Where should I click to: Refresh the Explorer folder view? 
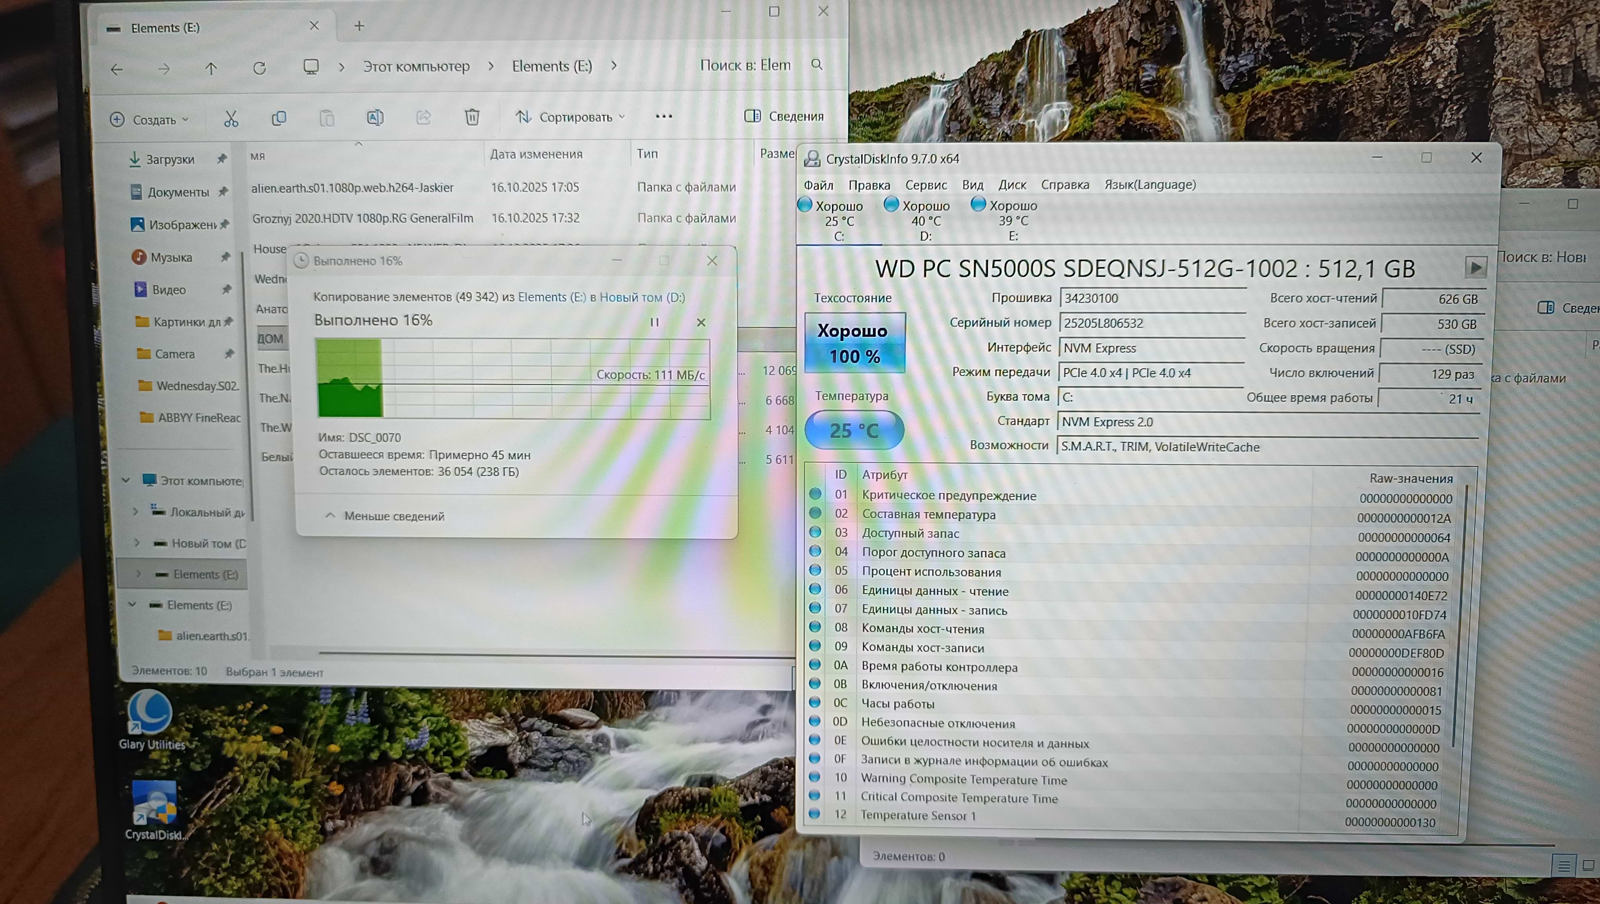260,68
